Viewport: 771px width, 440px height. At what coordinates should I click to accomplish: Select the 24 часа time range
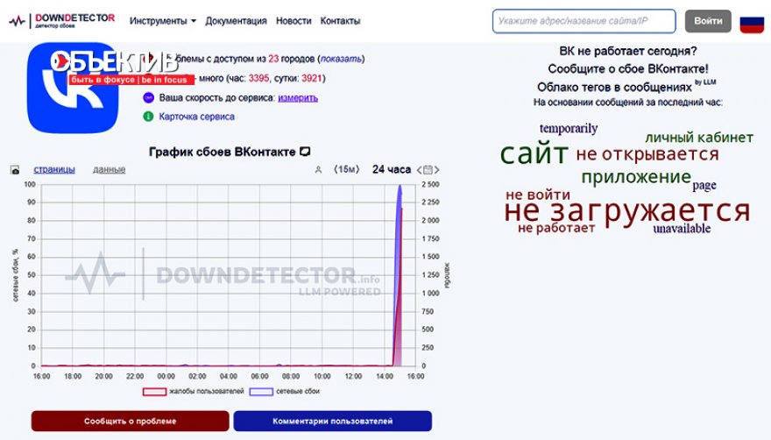click(x=392, y=169)
